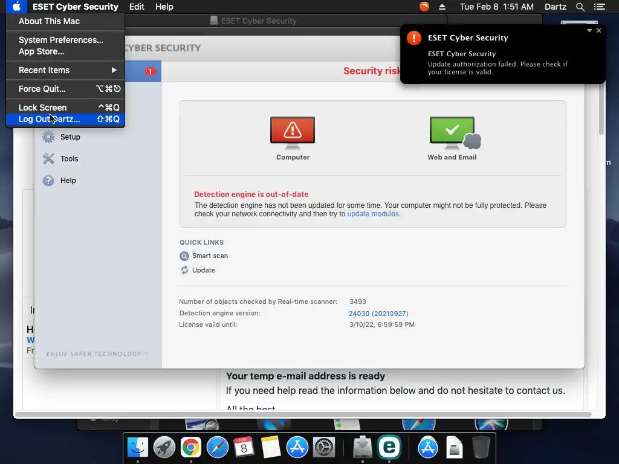Click the green Web and Email icon
Screen dimensions: 619x464
[x=455, y=133]
